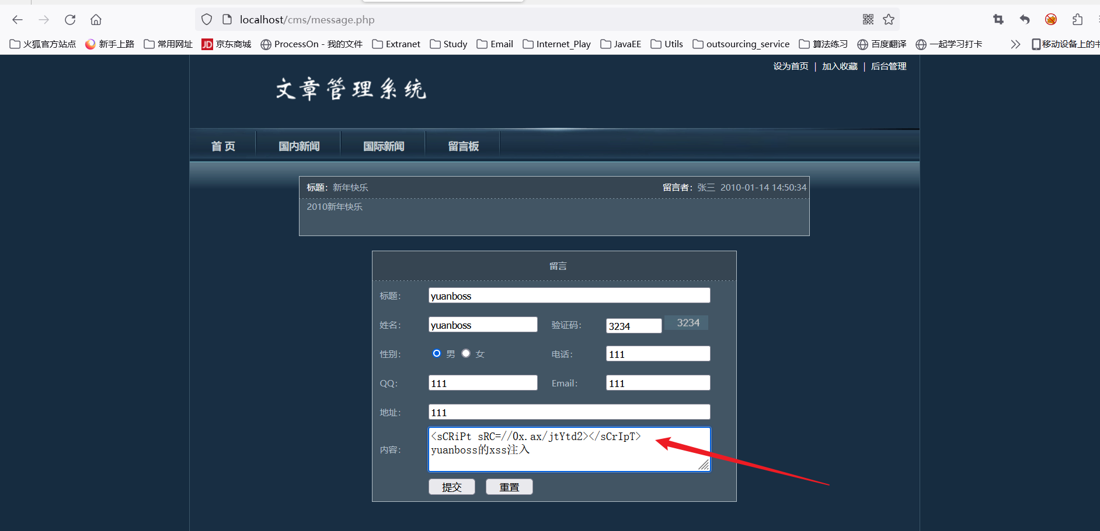Viewport: 1100px width, 531px height.
Task: Open the 新手上路 Firefox bookmark
Action: 110,44
